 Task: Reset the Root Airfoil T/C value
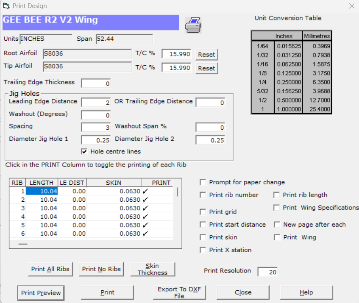(206, 55)
